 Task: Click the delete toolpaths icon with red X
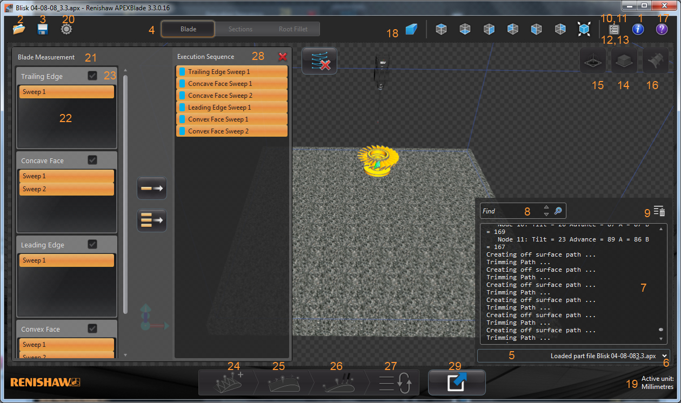(319, 61)
